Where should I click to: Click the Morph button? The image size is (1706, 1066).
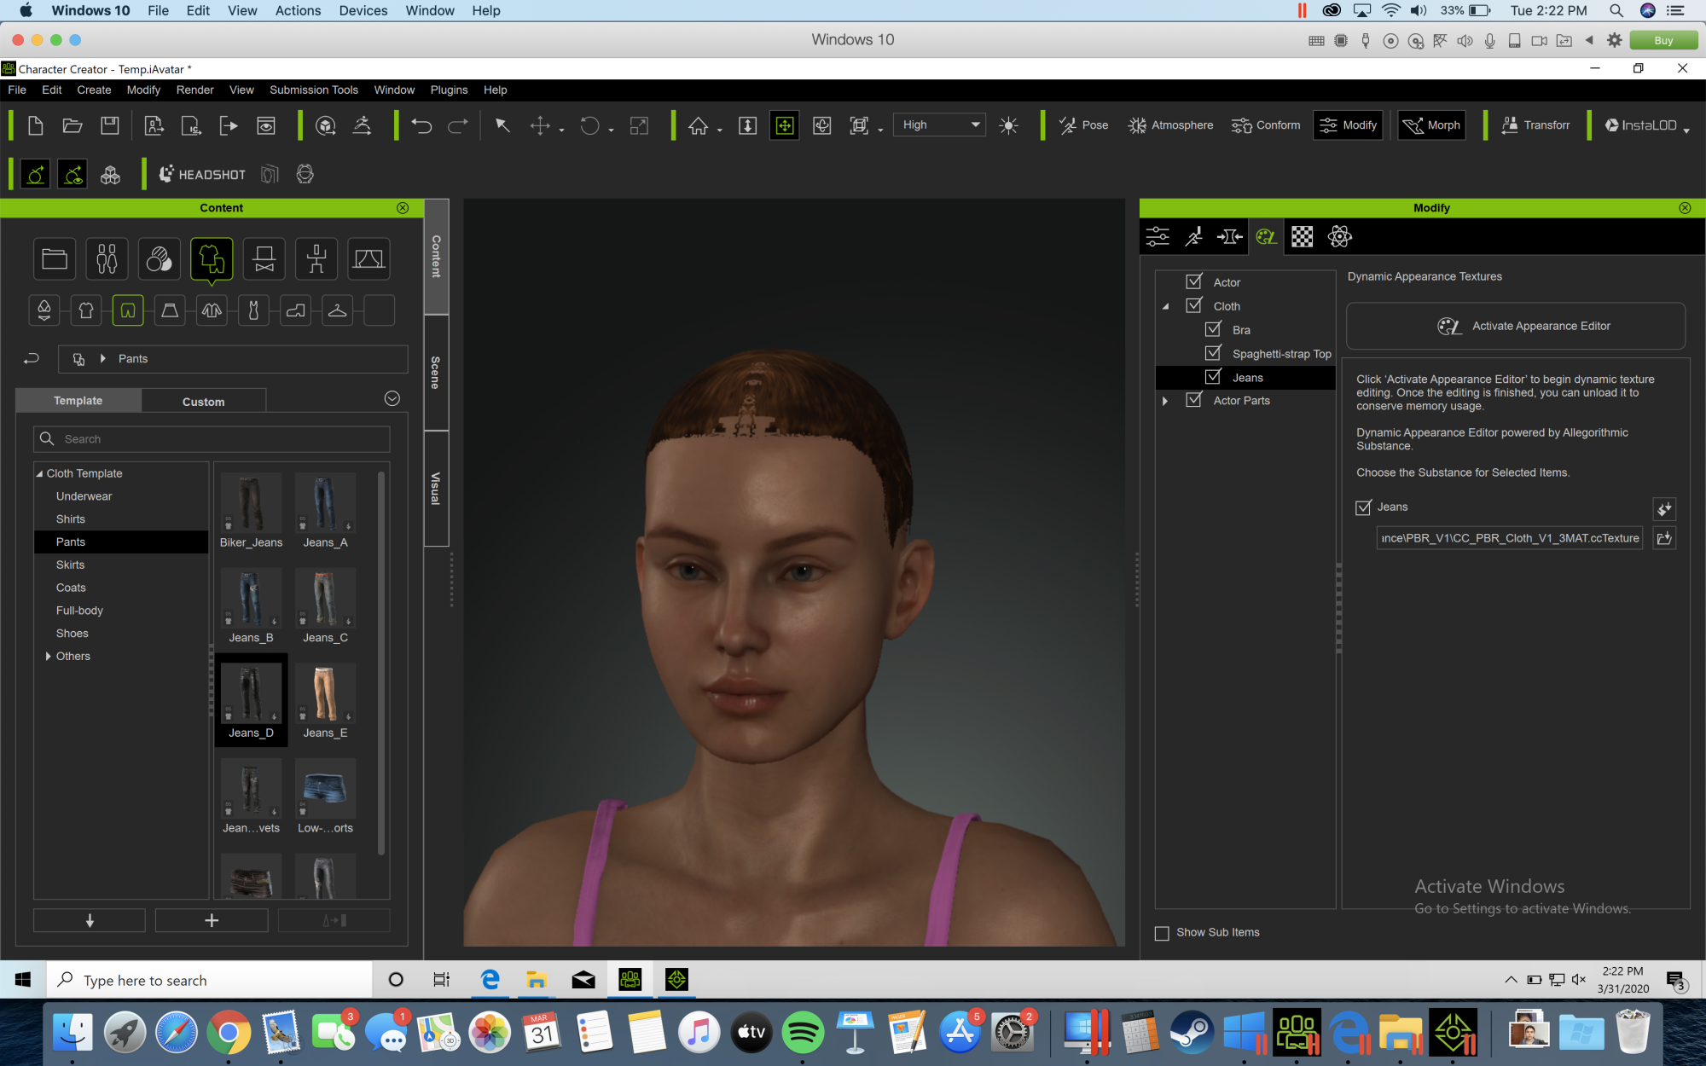tap(1431, 125)
